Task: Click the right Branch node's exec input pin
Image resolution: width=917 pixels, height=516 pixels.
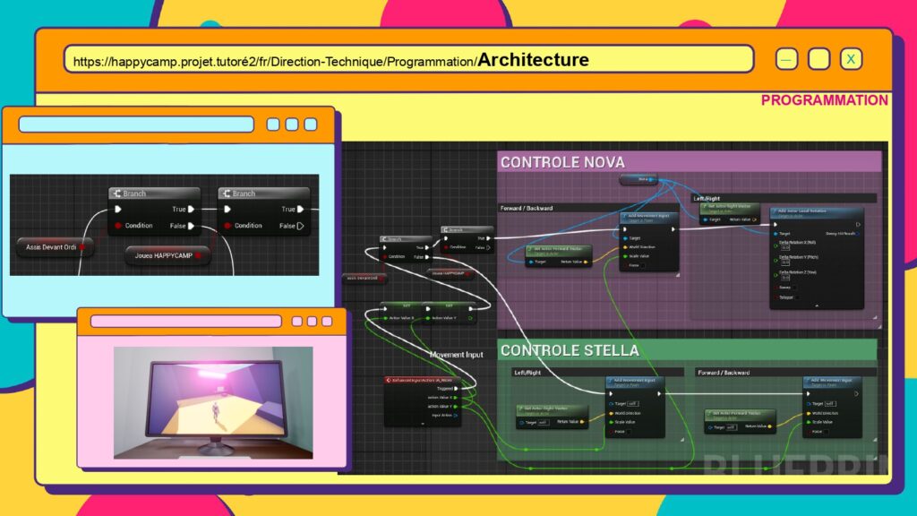Action: (x=227, y=209)
